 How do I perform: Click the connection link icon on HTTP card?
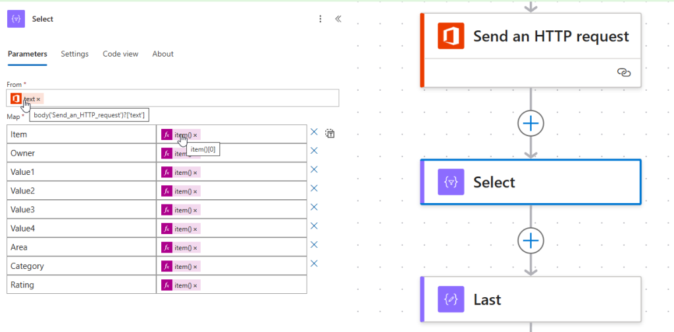624,72
